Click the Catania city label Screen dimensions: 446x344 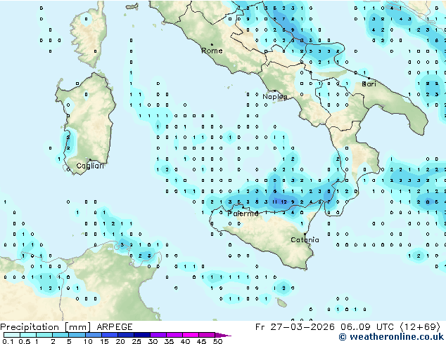click(x=305, y=240)
